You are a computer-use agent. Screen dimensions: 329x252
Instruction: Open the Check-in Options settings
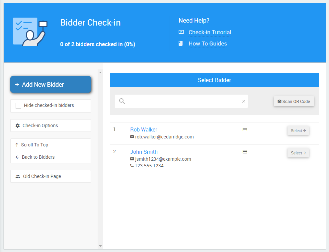coord(50,126)
